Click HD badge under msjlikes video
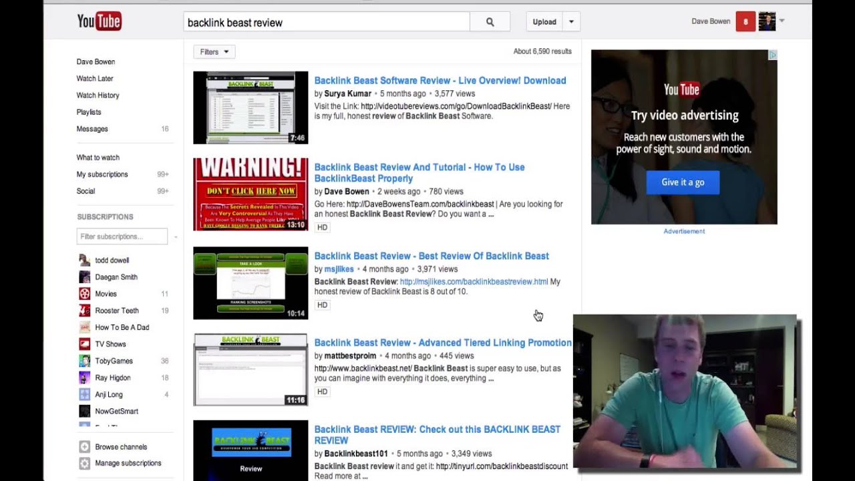 [322, 305]
